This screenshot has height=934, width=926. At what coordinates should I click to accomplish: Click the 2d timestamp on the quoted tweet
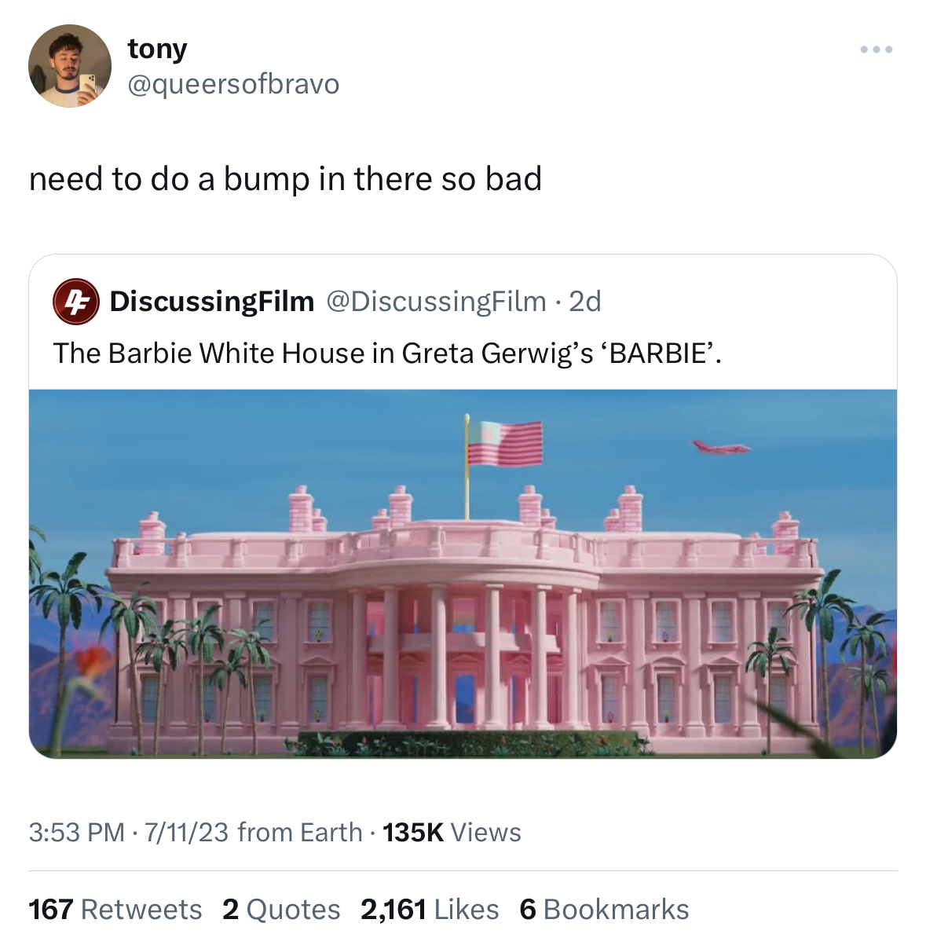585,302
